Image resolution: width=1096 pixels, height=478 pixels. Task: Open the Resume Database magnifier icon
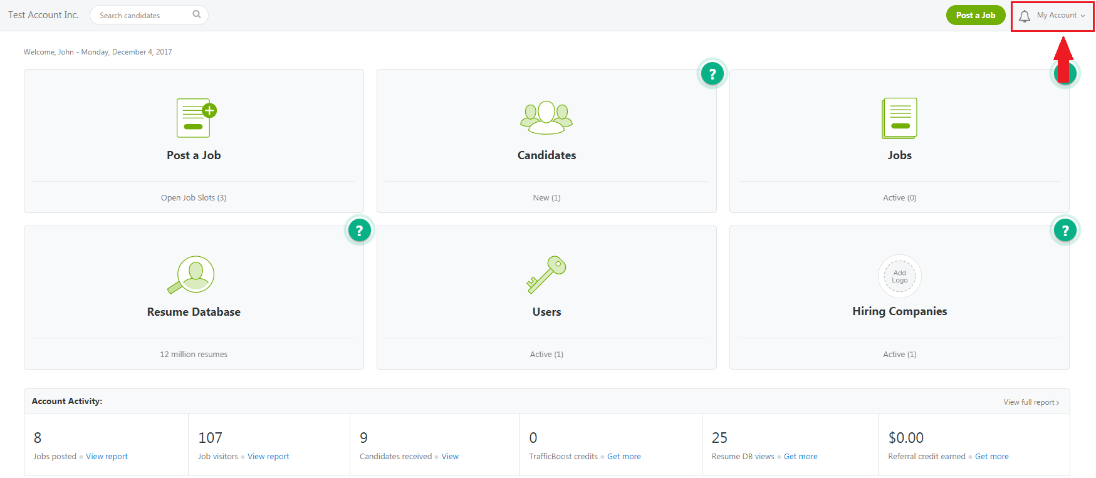(x=192, y=275)
